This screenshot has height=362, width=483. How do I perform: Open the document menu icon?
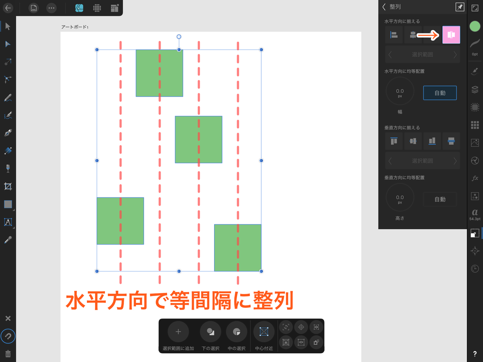tap(34, 8)
